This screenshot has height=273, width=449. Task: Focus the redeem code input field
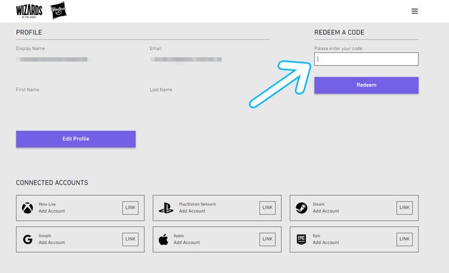click(x=366, y=59)
